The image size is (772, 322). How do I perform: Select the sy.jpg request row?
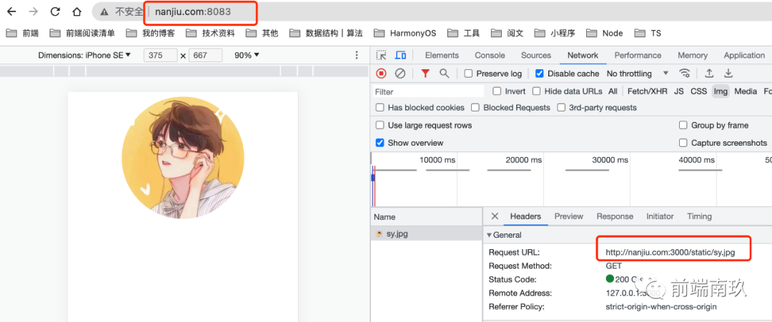(x=426, y=234)
